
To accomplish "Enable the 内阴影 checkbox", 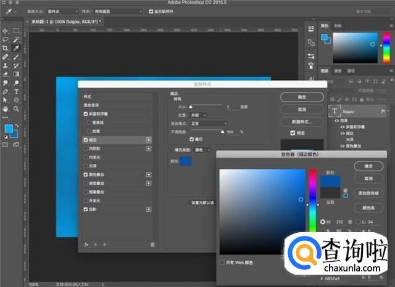I will [86, 148].
